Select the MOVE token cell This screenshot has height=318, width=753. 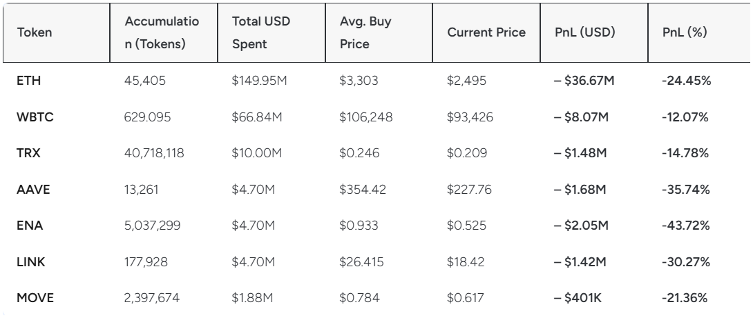click(x=35, y=298)
